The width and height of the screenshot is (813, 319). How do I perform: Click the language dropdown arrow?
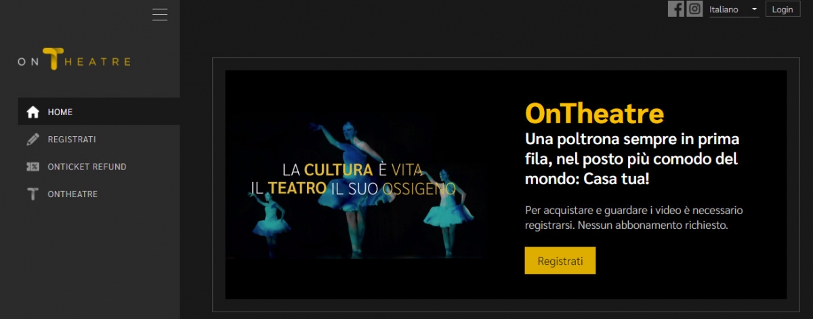(x=753, y=10)
